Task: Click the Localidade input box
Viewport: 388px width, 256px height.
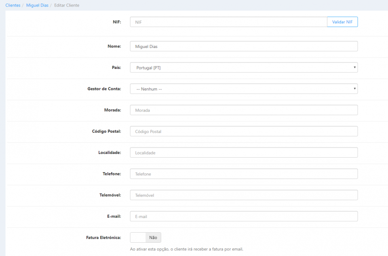Action: pyautogui.click(x=243, y=152)
